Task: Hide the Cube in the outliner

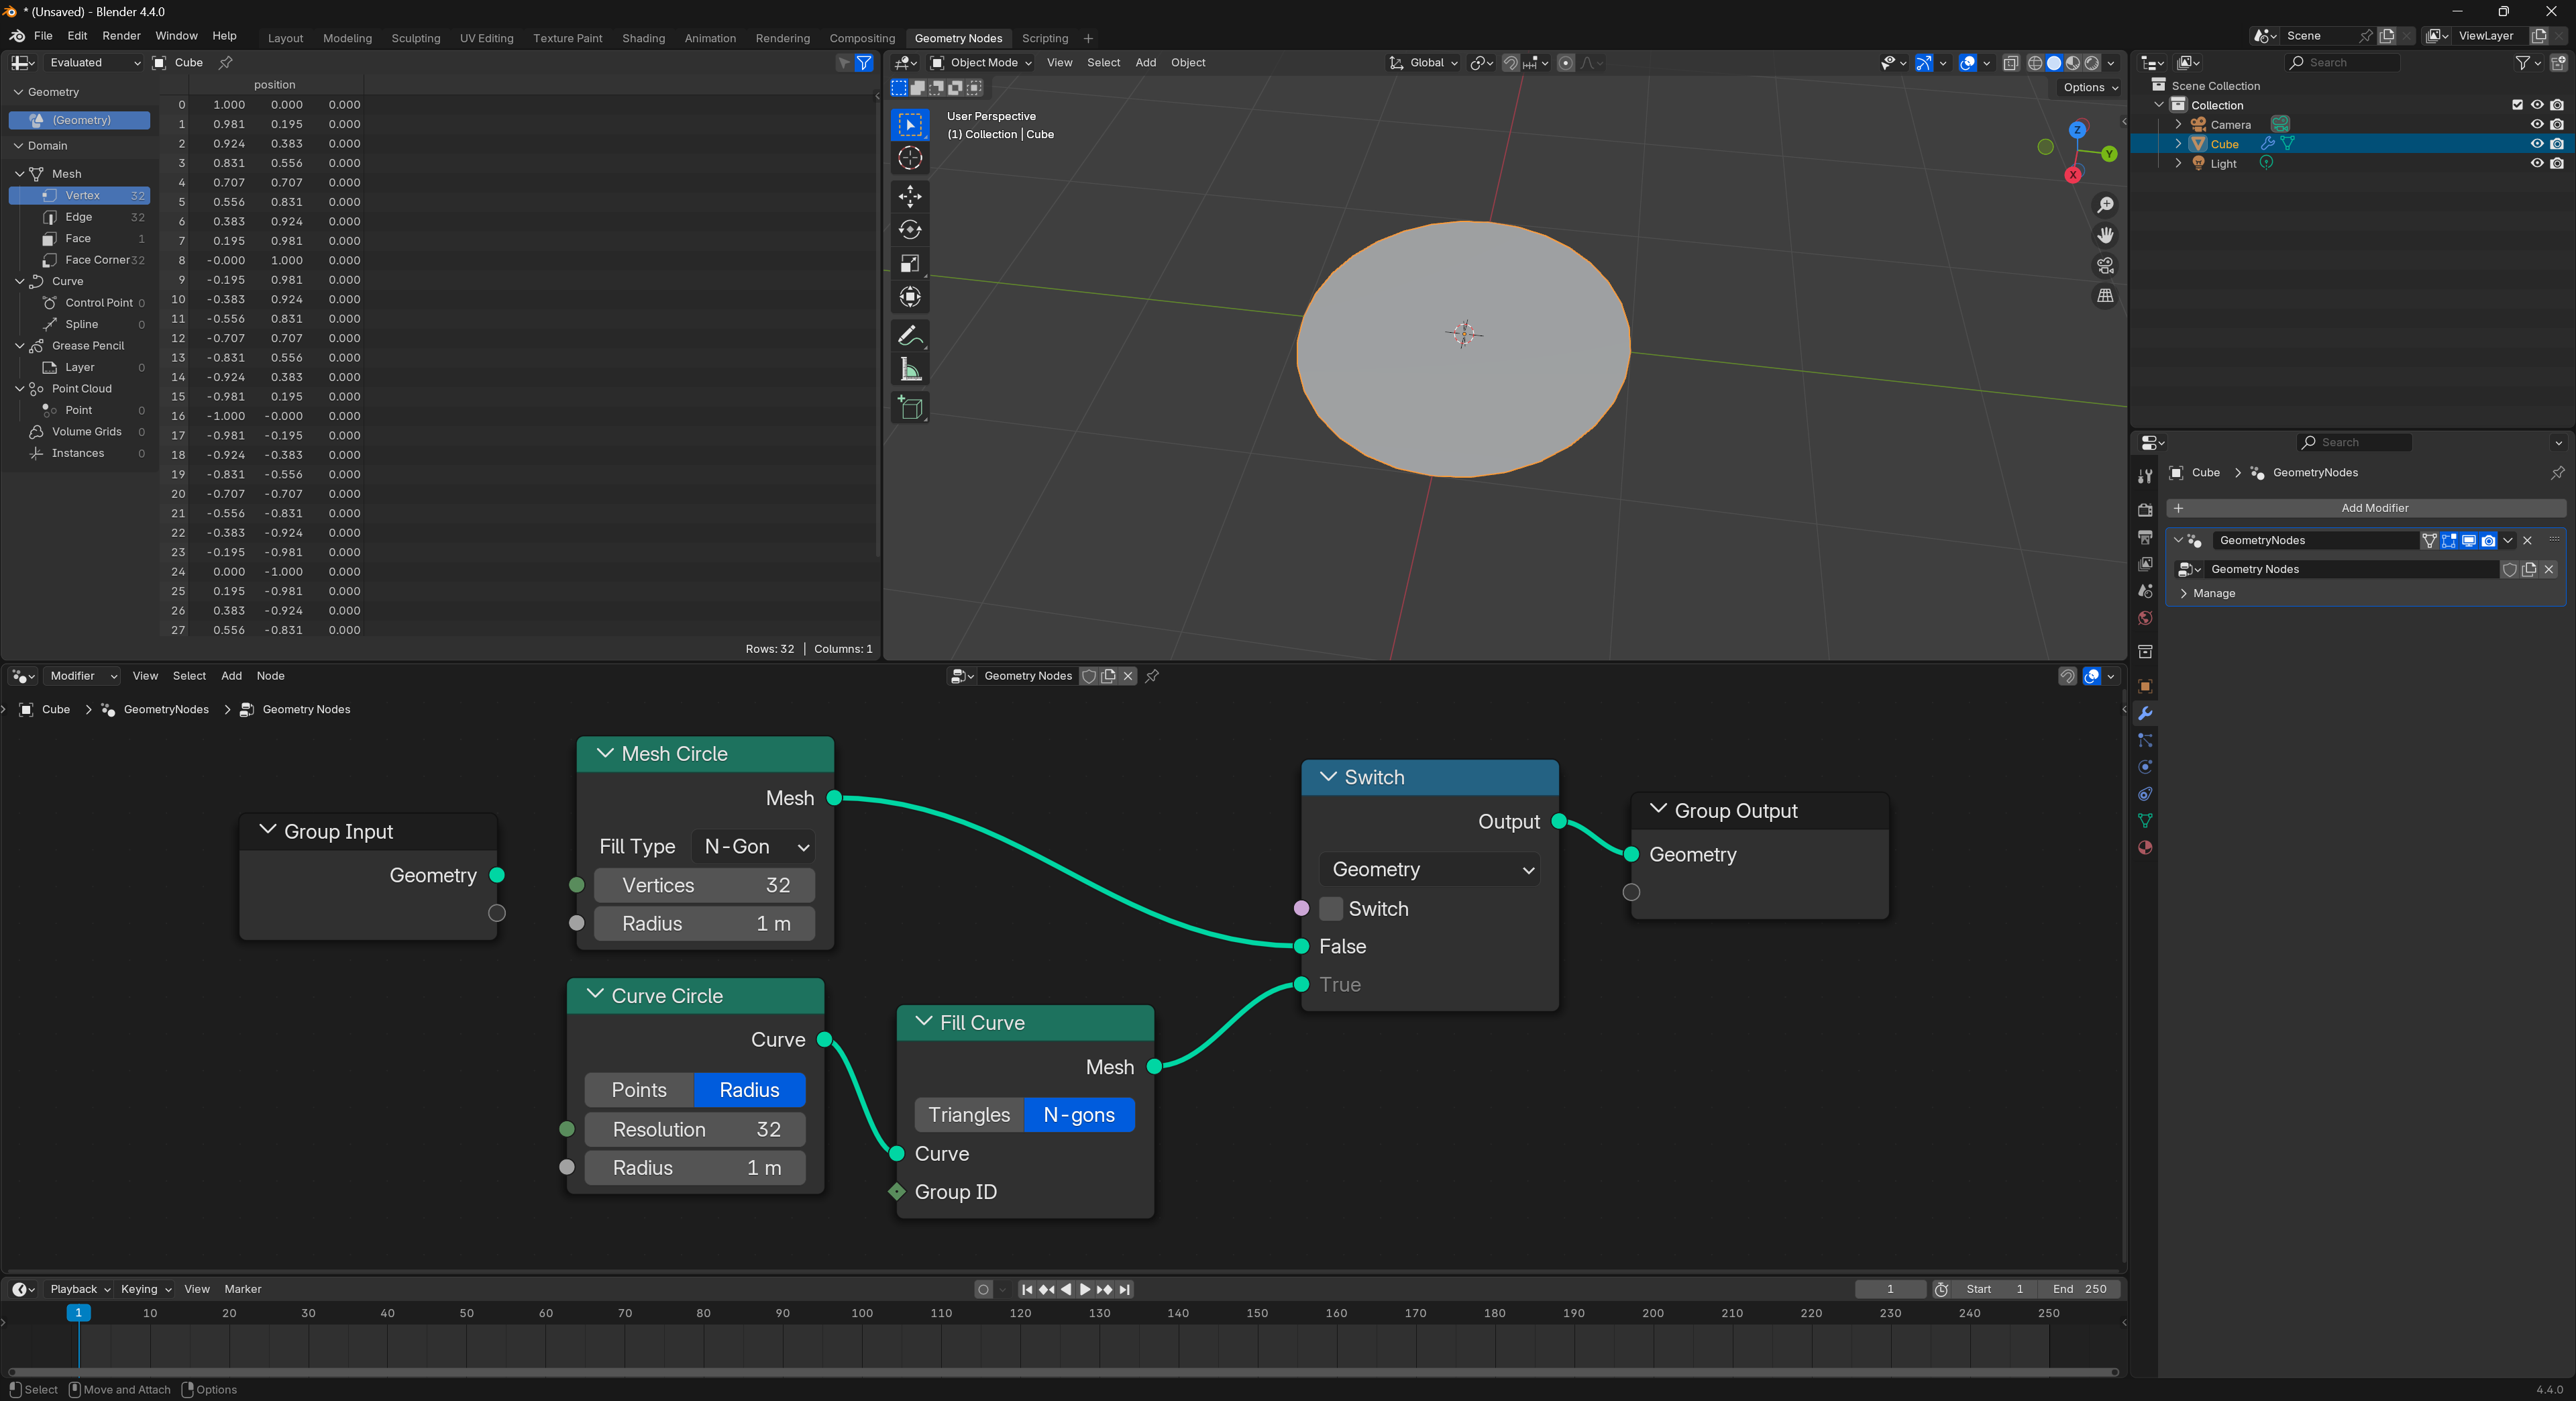Action: pos(2536,143)
